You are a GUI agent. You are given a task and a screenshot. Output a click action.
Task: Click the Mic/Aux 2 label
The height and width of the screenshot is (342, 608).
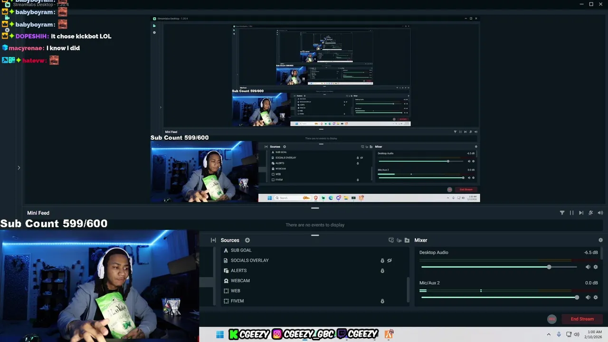point(429,283)
